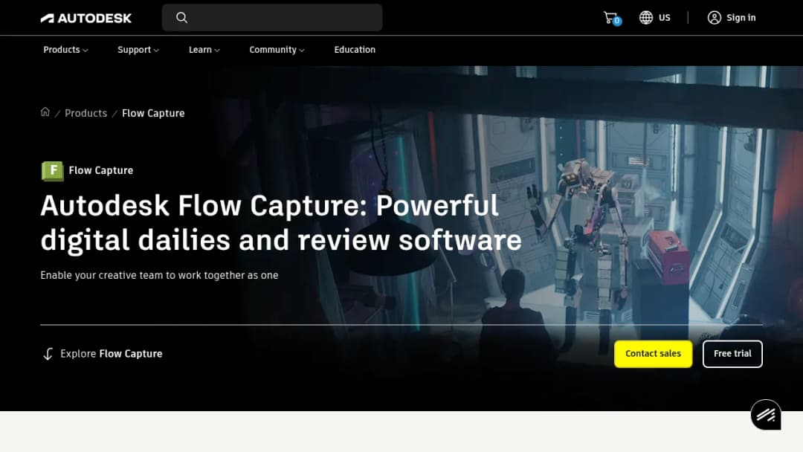The height and width of the screenshot is (452, 803).
Task: Expand the Community menu
Action: tap(277, 50)
